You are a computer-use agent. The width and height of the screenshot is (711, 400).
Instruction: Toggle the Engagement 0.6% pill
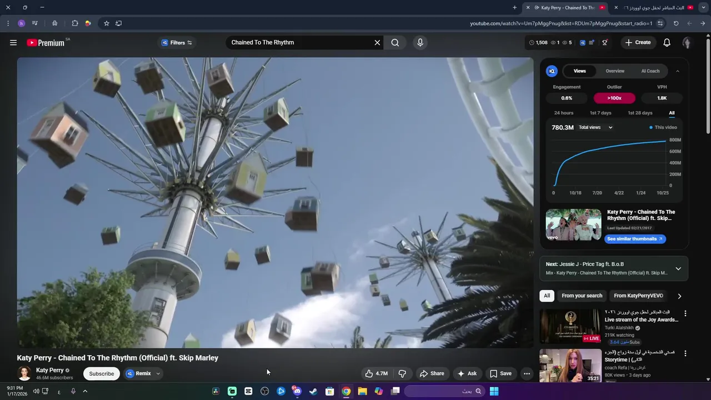click(x=567, y=98)
